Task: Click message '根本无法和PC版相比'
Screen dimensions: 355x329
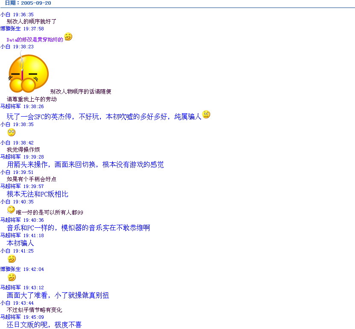Action: pyautogui.click(x=38, y=194)
